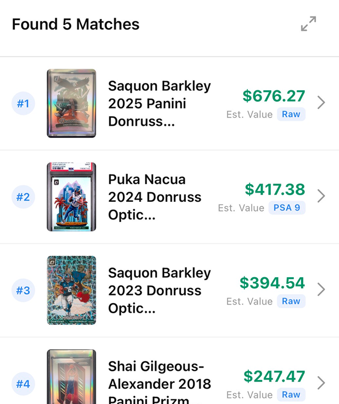Image resolution: width=339 pixels, height=404 pixels.
Task: Select the Raw tag under $247.47
Action: point(291,394)
